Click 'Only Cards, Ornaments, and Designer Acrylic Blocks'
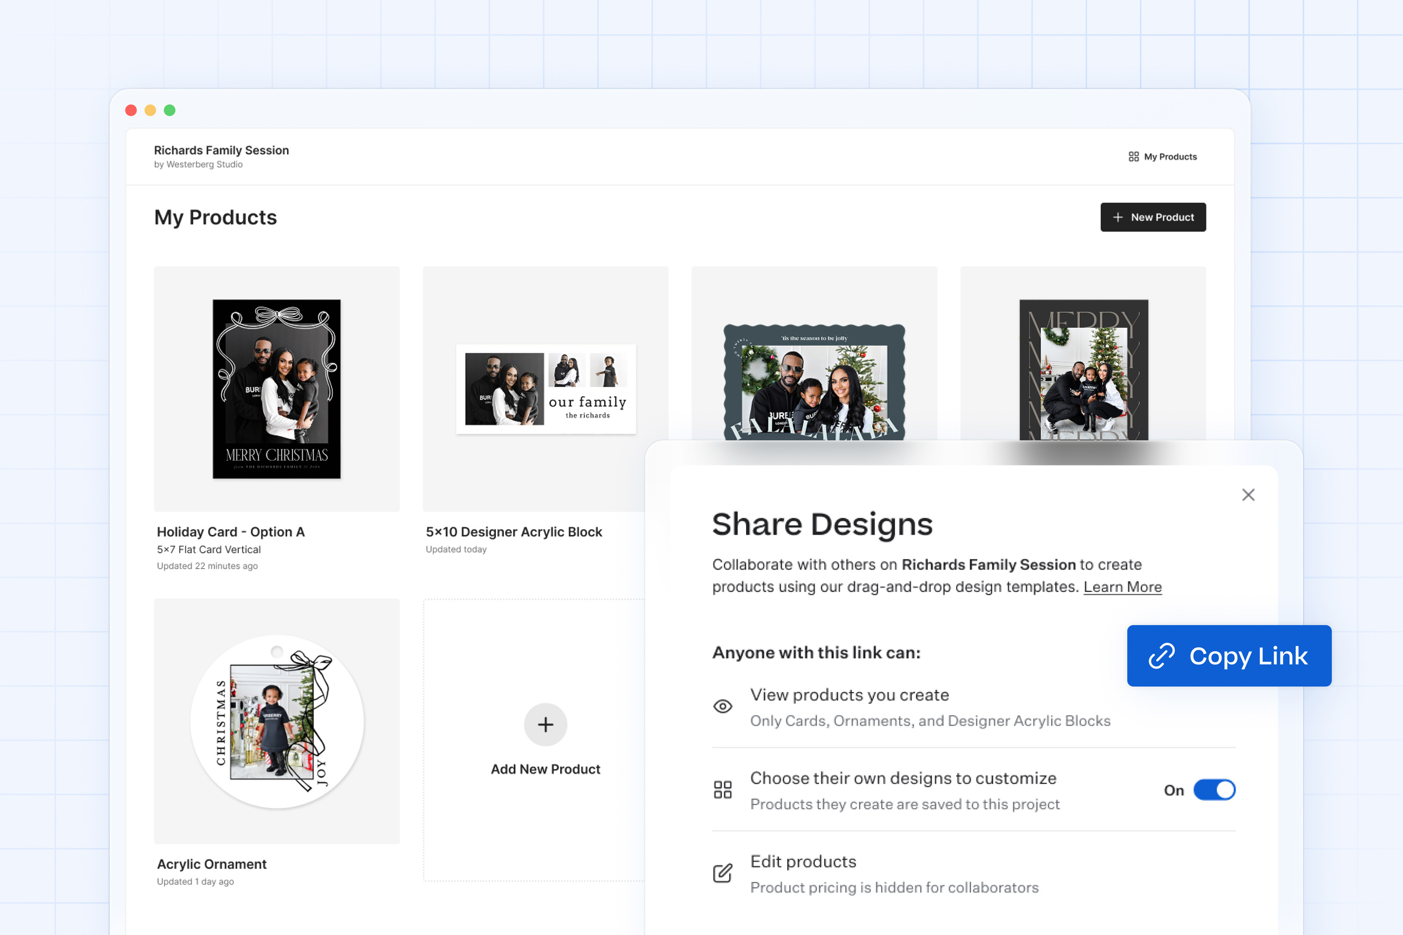Screen dimensions: 1403x935 [x=930, y=721]
